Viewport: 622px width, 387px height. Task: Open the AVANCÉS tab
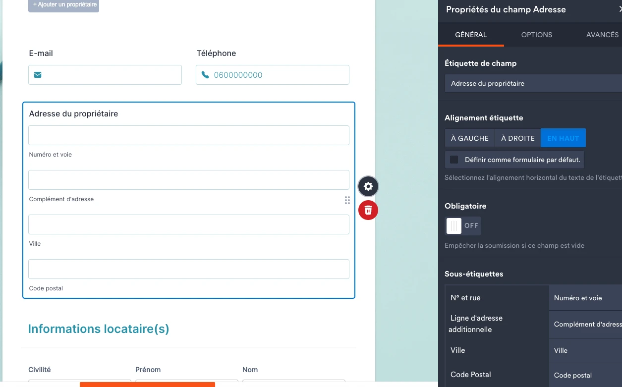pos(602,35)
